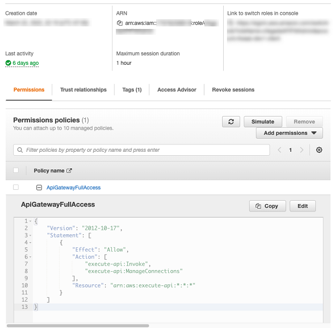Copy the role ARN with copy icon

pos(119,23)
